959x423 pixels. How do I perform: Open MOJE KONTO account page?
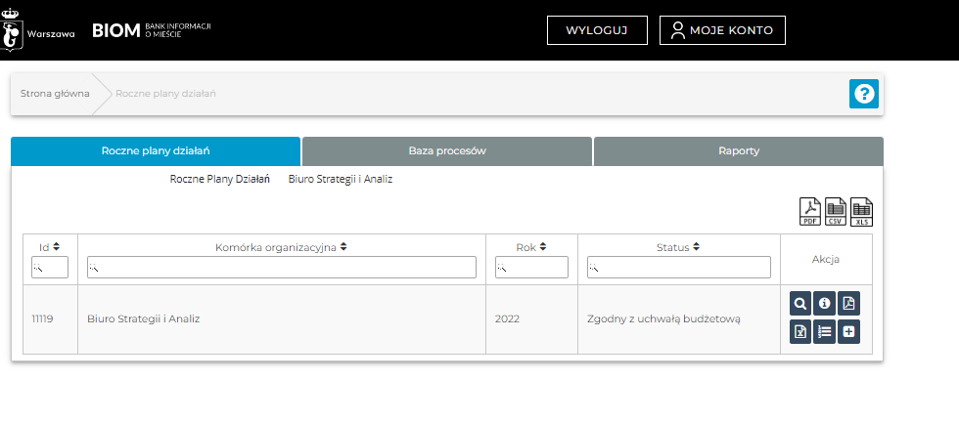pos(722,30)
